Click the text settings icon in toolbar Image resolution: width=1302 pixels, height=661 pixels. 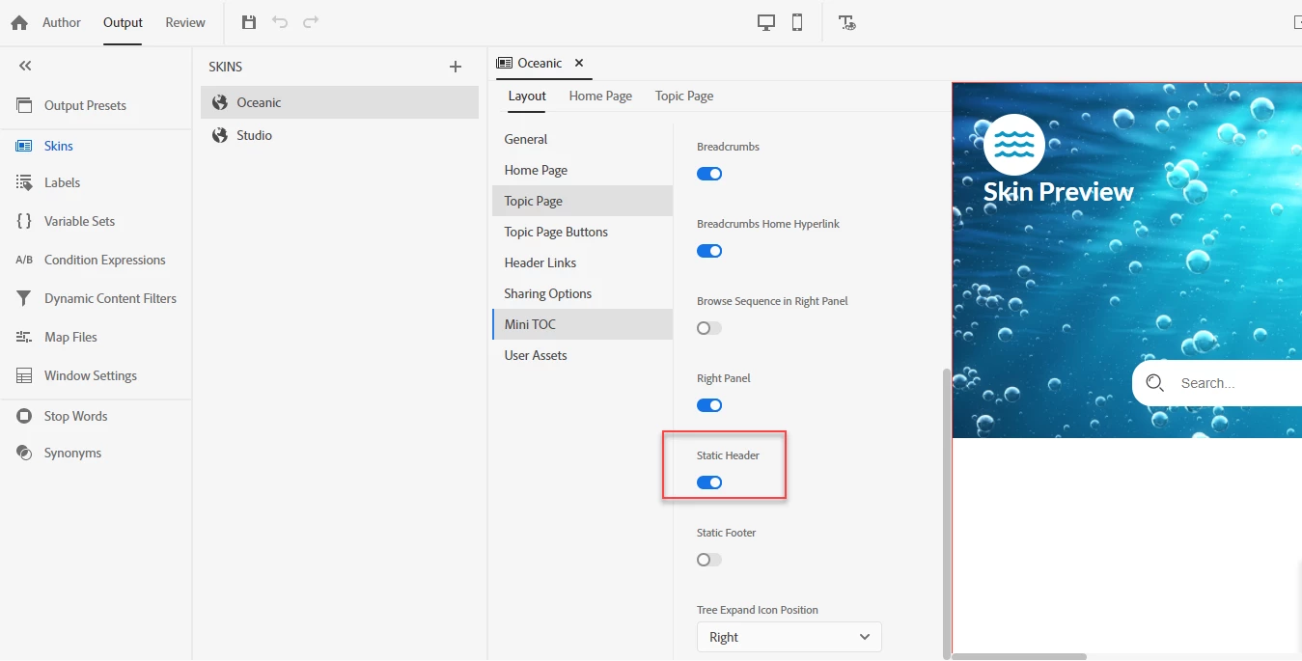click(846, 22)
